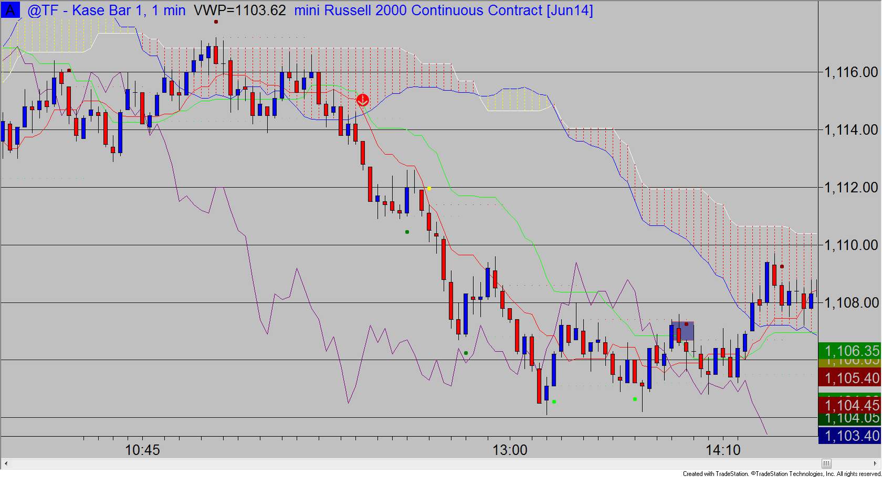Click the red down-arrow sell signal marker
The image size is (882, 477).
click(362, 100)
